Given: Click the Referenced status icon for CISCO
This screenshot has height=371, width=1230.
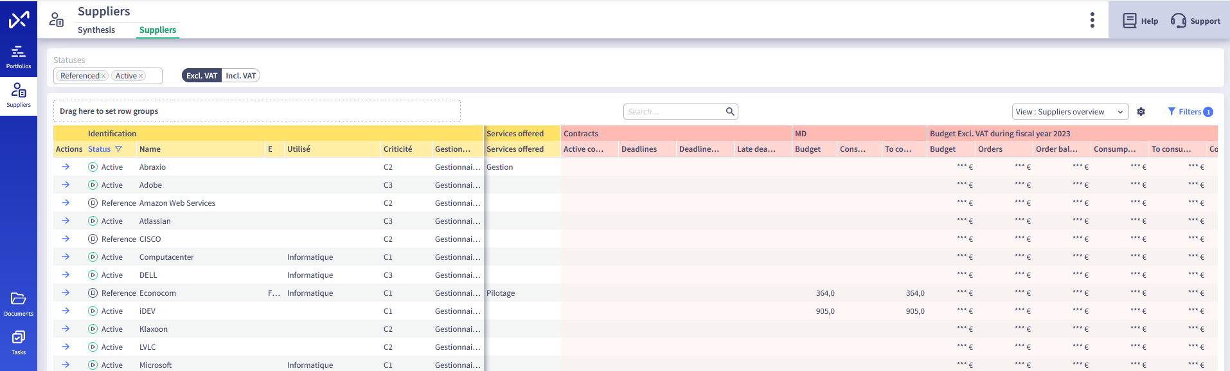Looking at the screenshot, I should tap(93, 239).
